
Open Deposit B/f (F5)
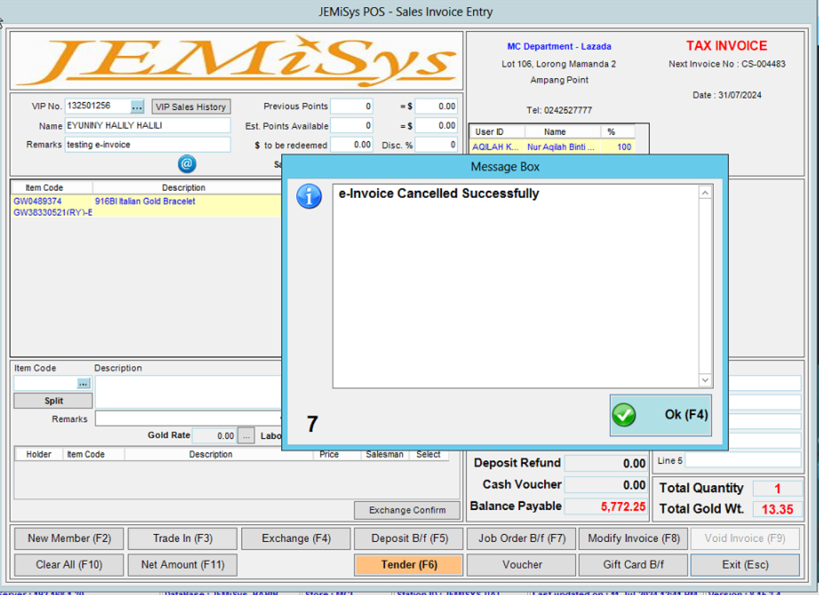click(x=408, y=538)
